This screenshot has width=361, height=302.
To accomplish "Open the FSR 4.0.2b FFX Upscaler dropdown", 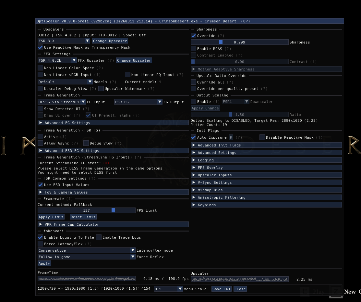I will click(x=57, y=60).
